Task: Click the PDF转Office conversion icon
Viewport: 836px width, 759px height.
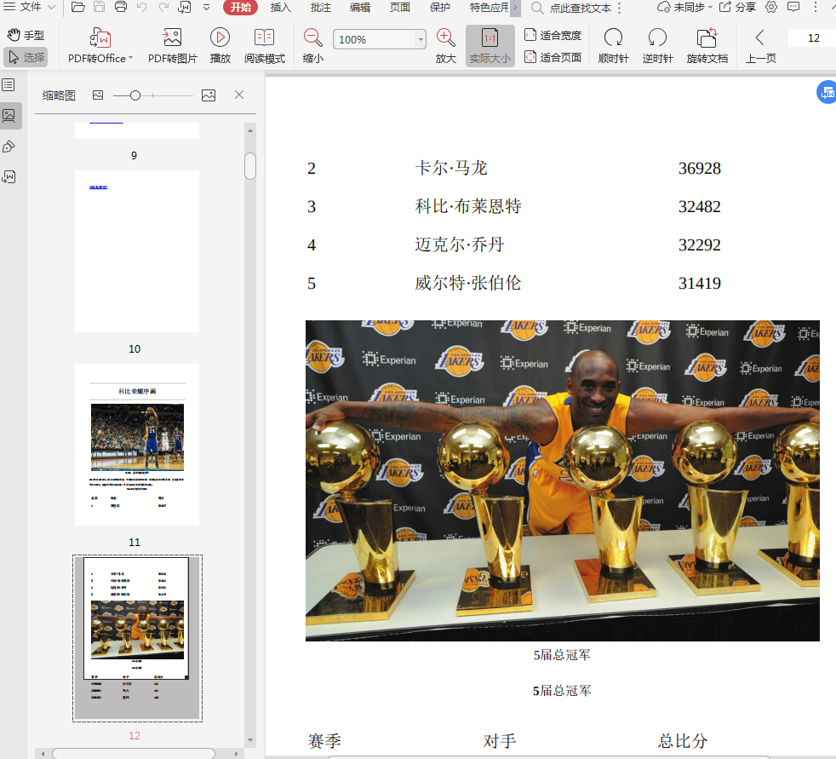Action: tap(100, 37)
